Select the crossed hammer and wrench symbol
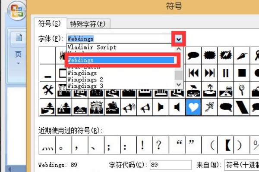 [47, 90]
